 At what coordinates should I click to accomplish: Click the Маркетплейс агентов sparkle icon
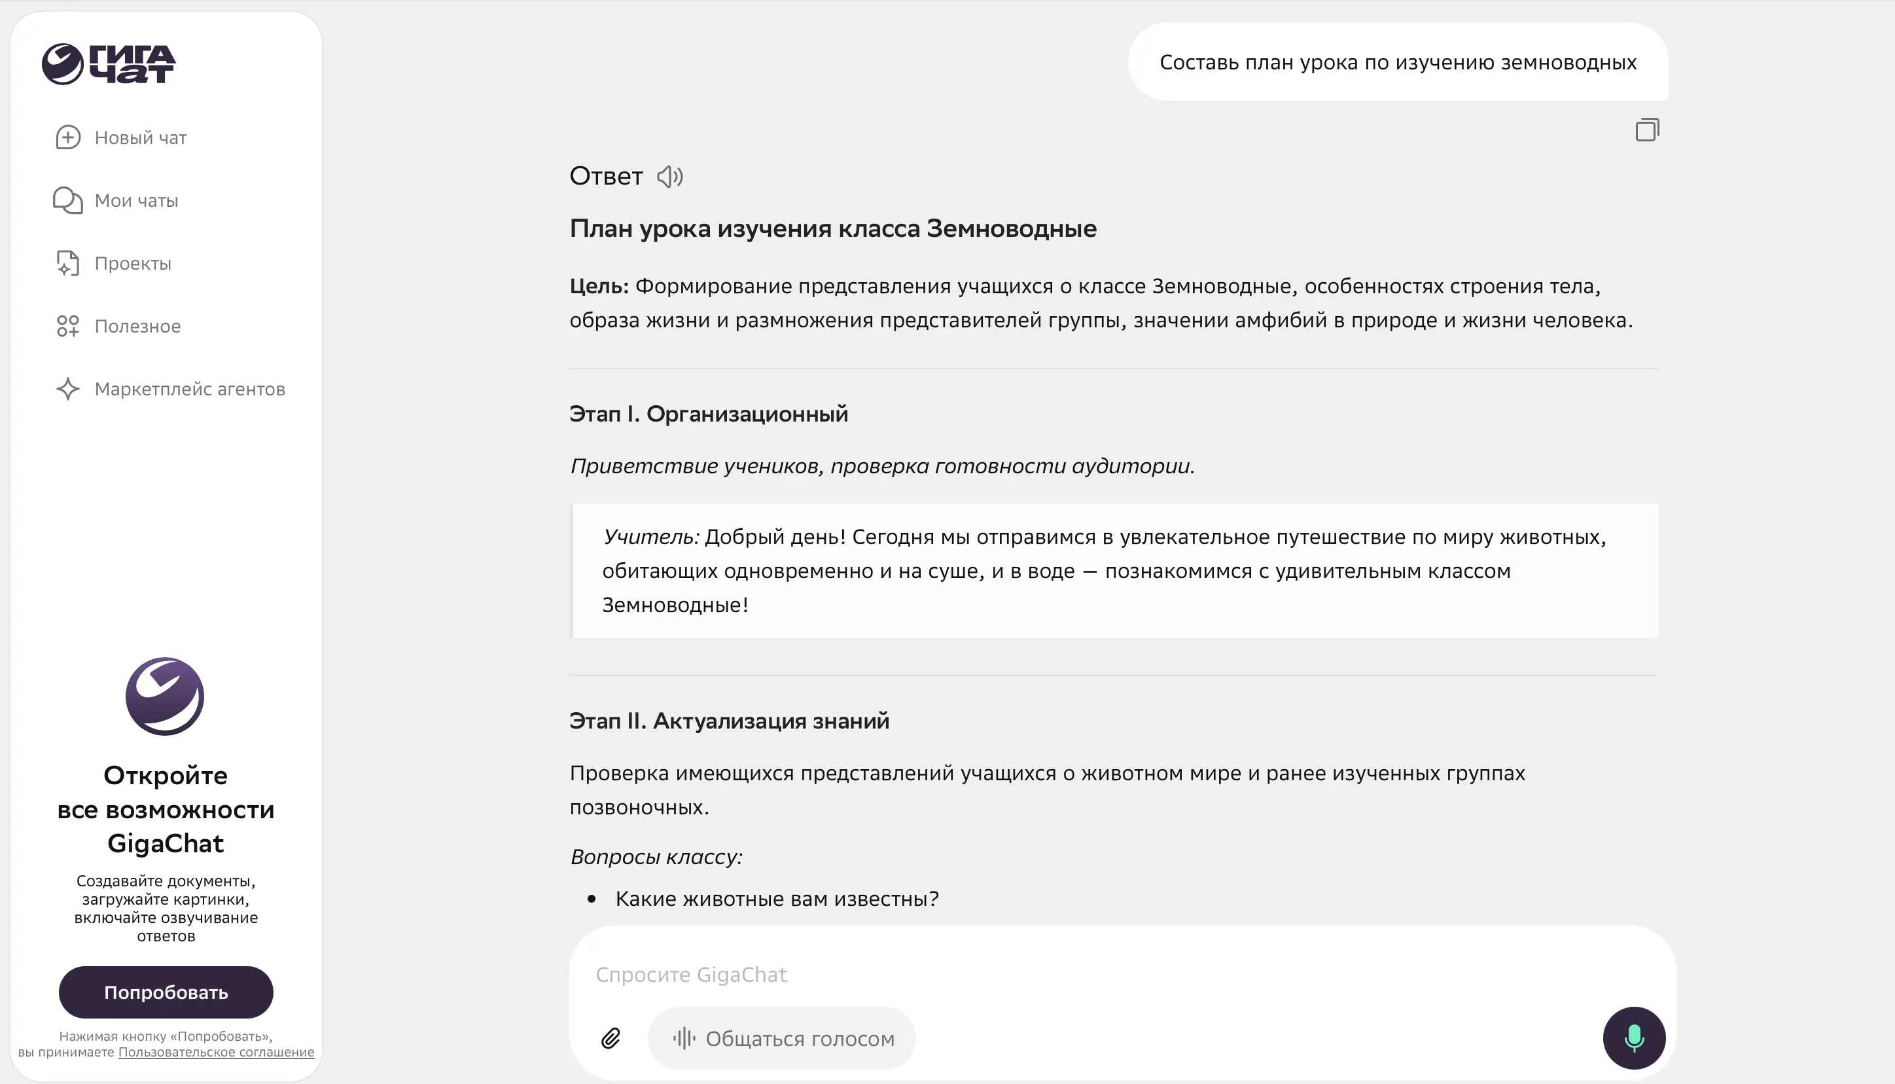click(67, 388)
